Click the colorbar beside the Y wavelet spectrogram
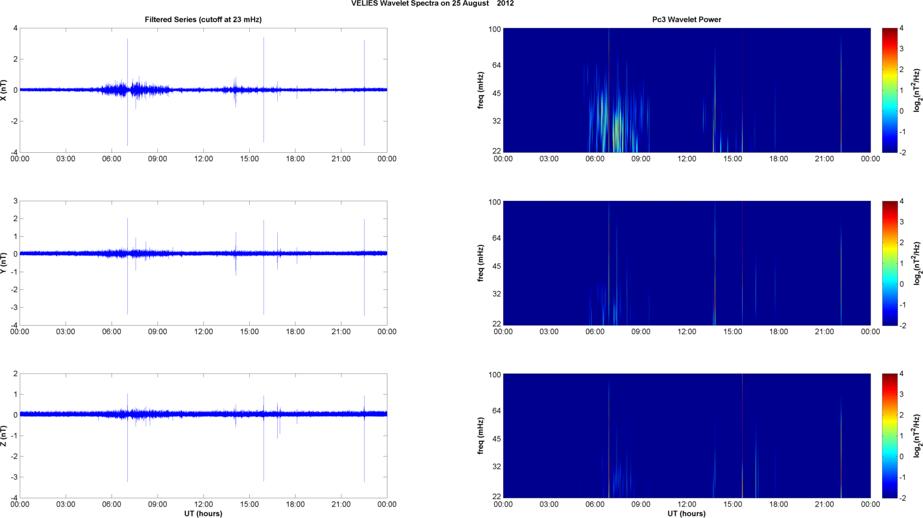This screenshot has height=518, width=923. 889,263
